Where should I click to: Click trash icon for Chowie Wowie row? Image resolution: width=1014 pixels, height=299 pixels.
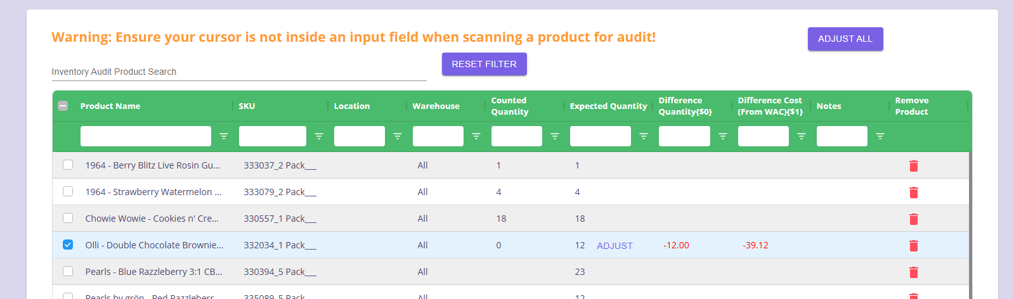point(913,219)
